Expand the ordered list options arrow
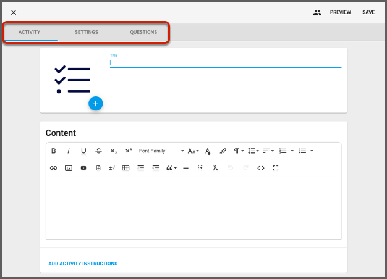The height and width of the screenshot is (279, 387). 292,151
